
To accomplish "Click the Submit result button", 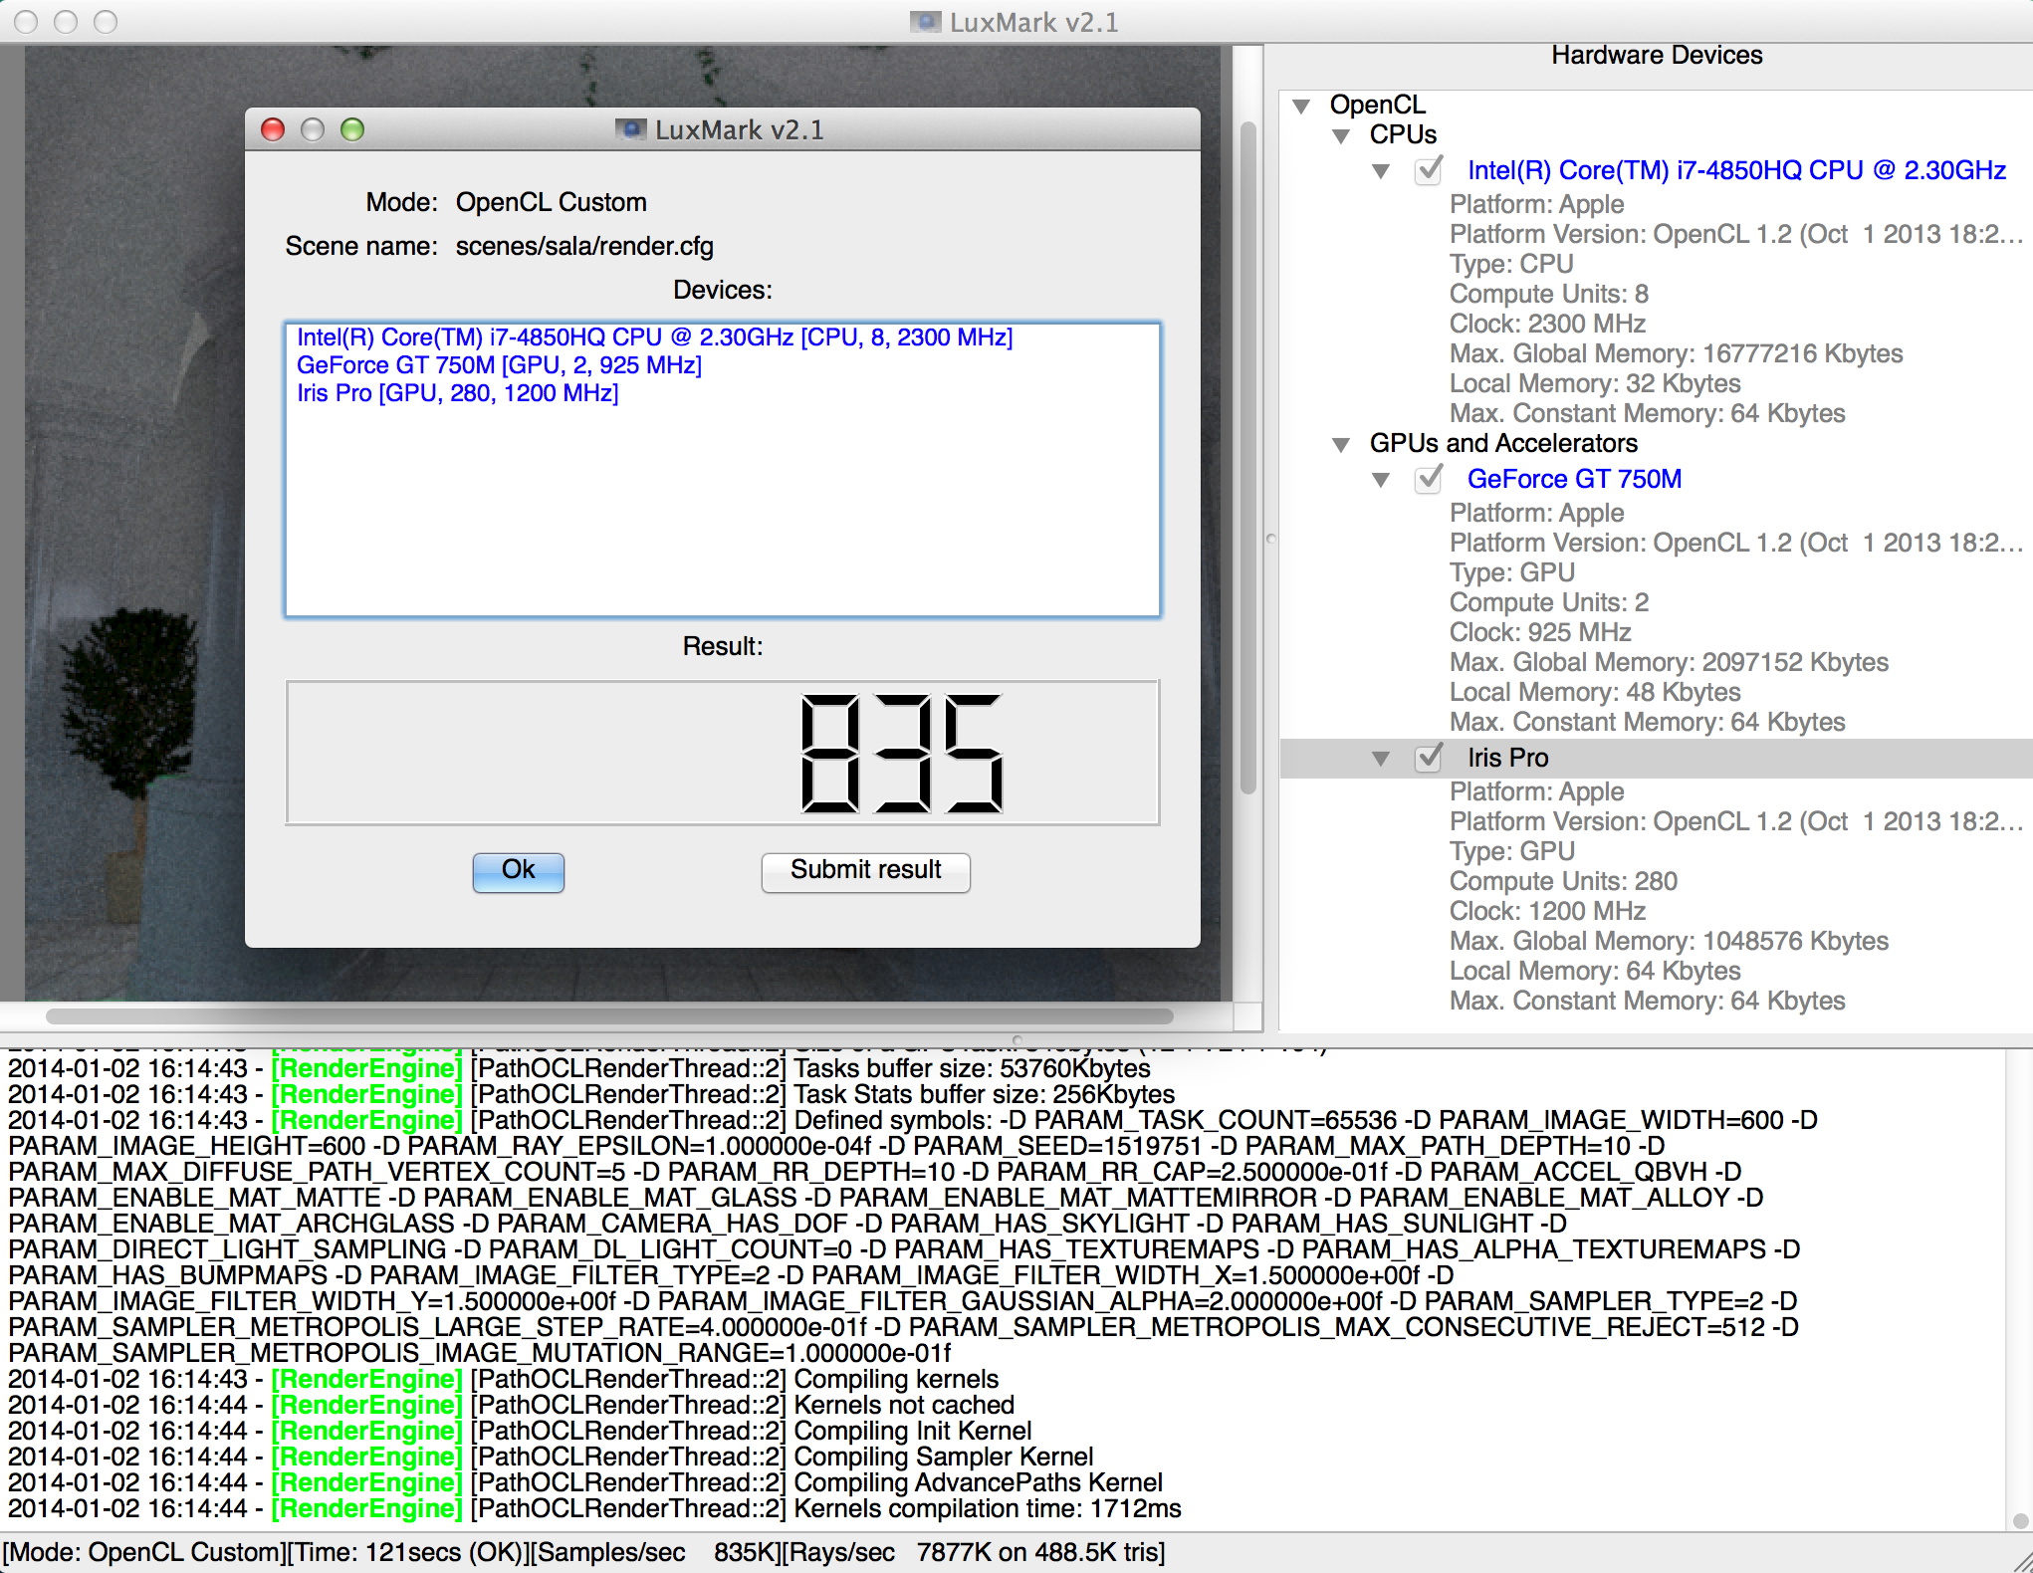I will 865,871.
